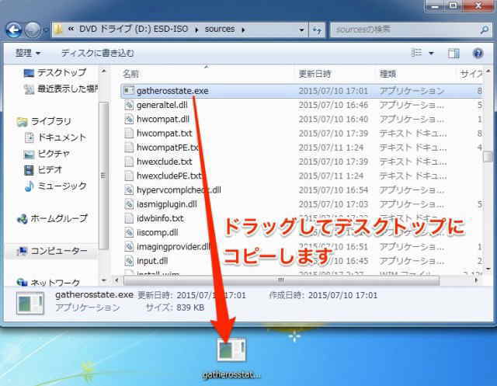Viewport: 497px width, 386px height.
Task: Click the sources breadcrumb in address bar
Action: point(220,30)
